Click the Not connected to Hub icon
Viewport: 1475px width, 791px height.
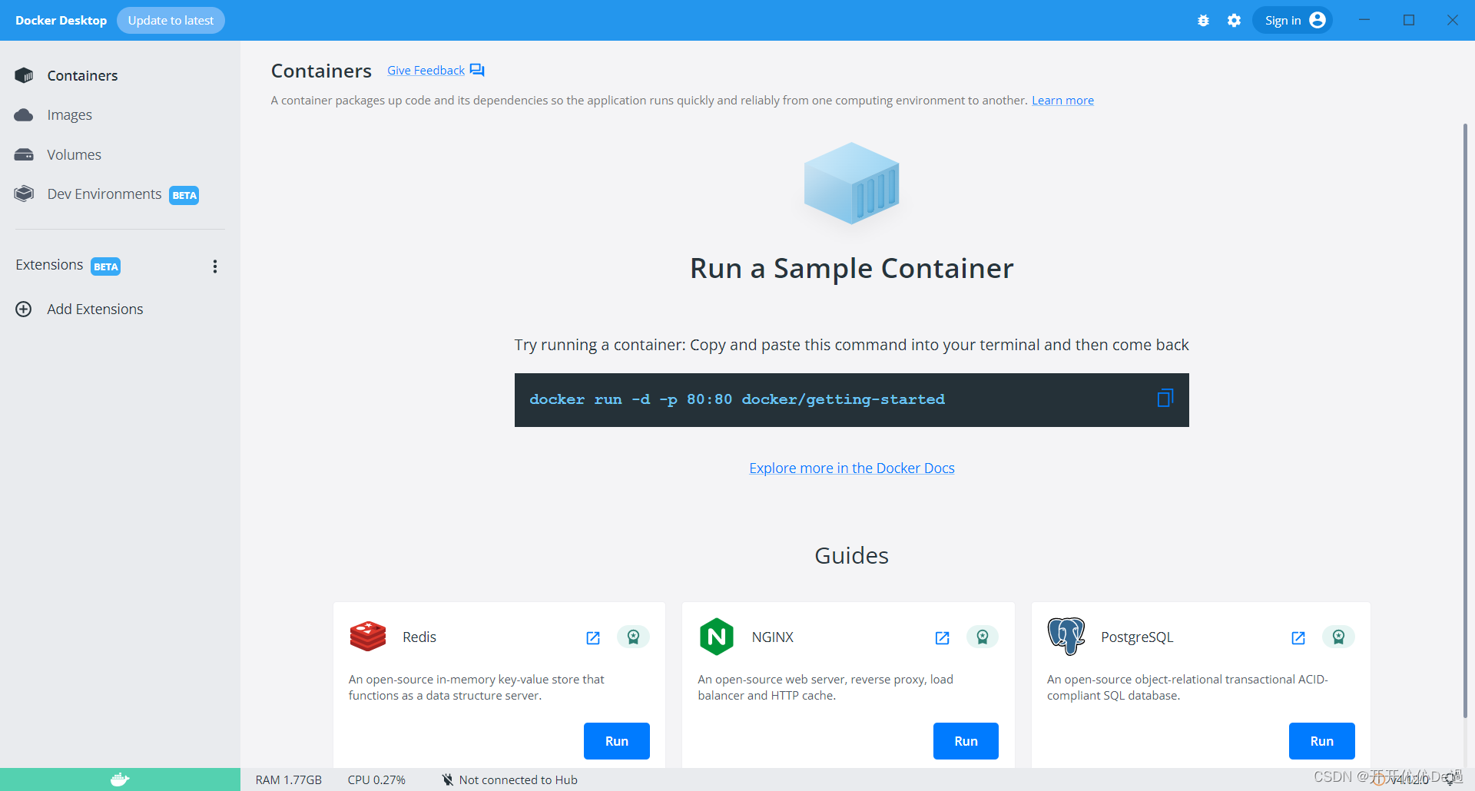pos(448,779)
